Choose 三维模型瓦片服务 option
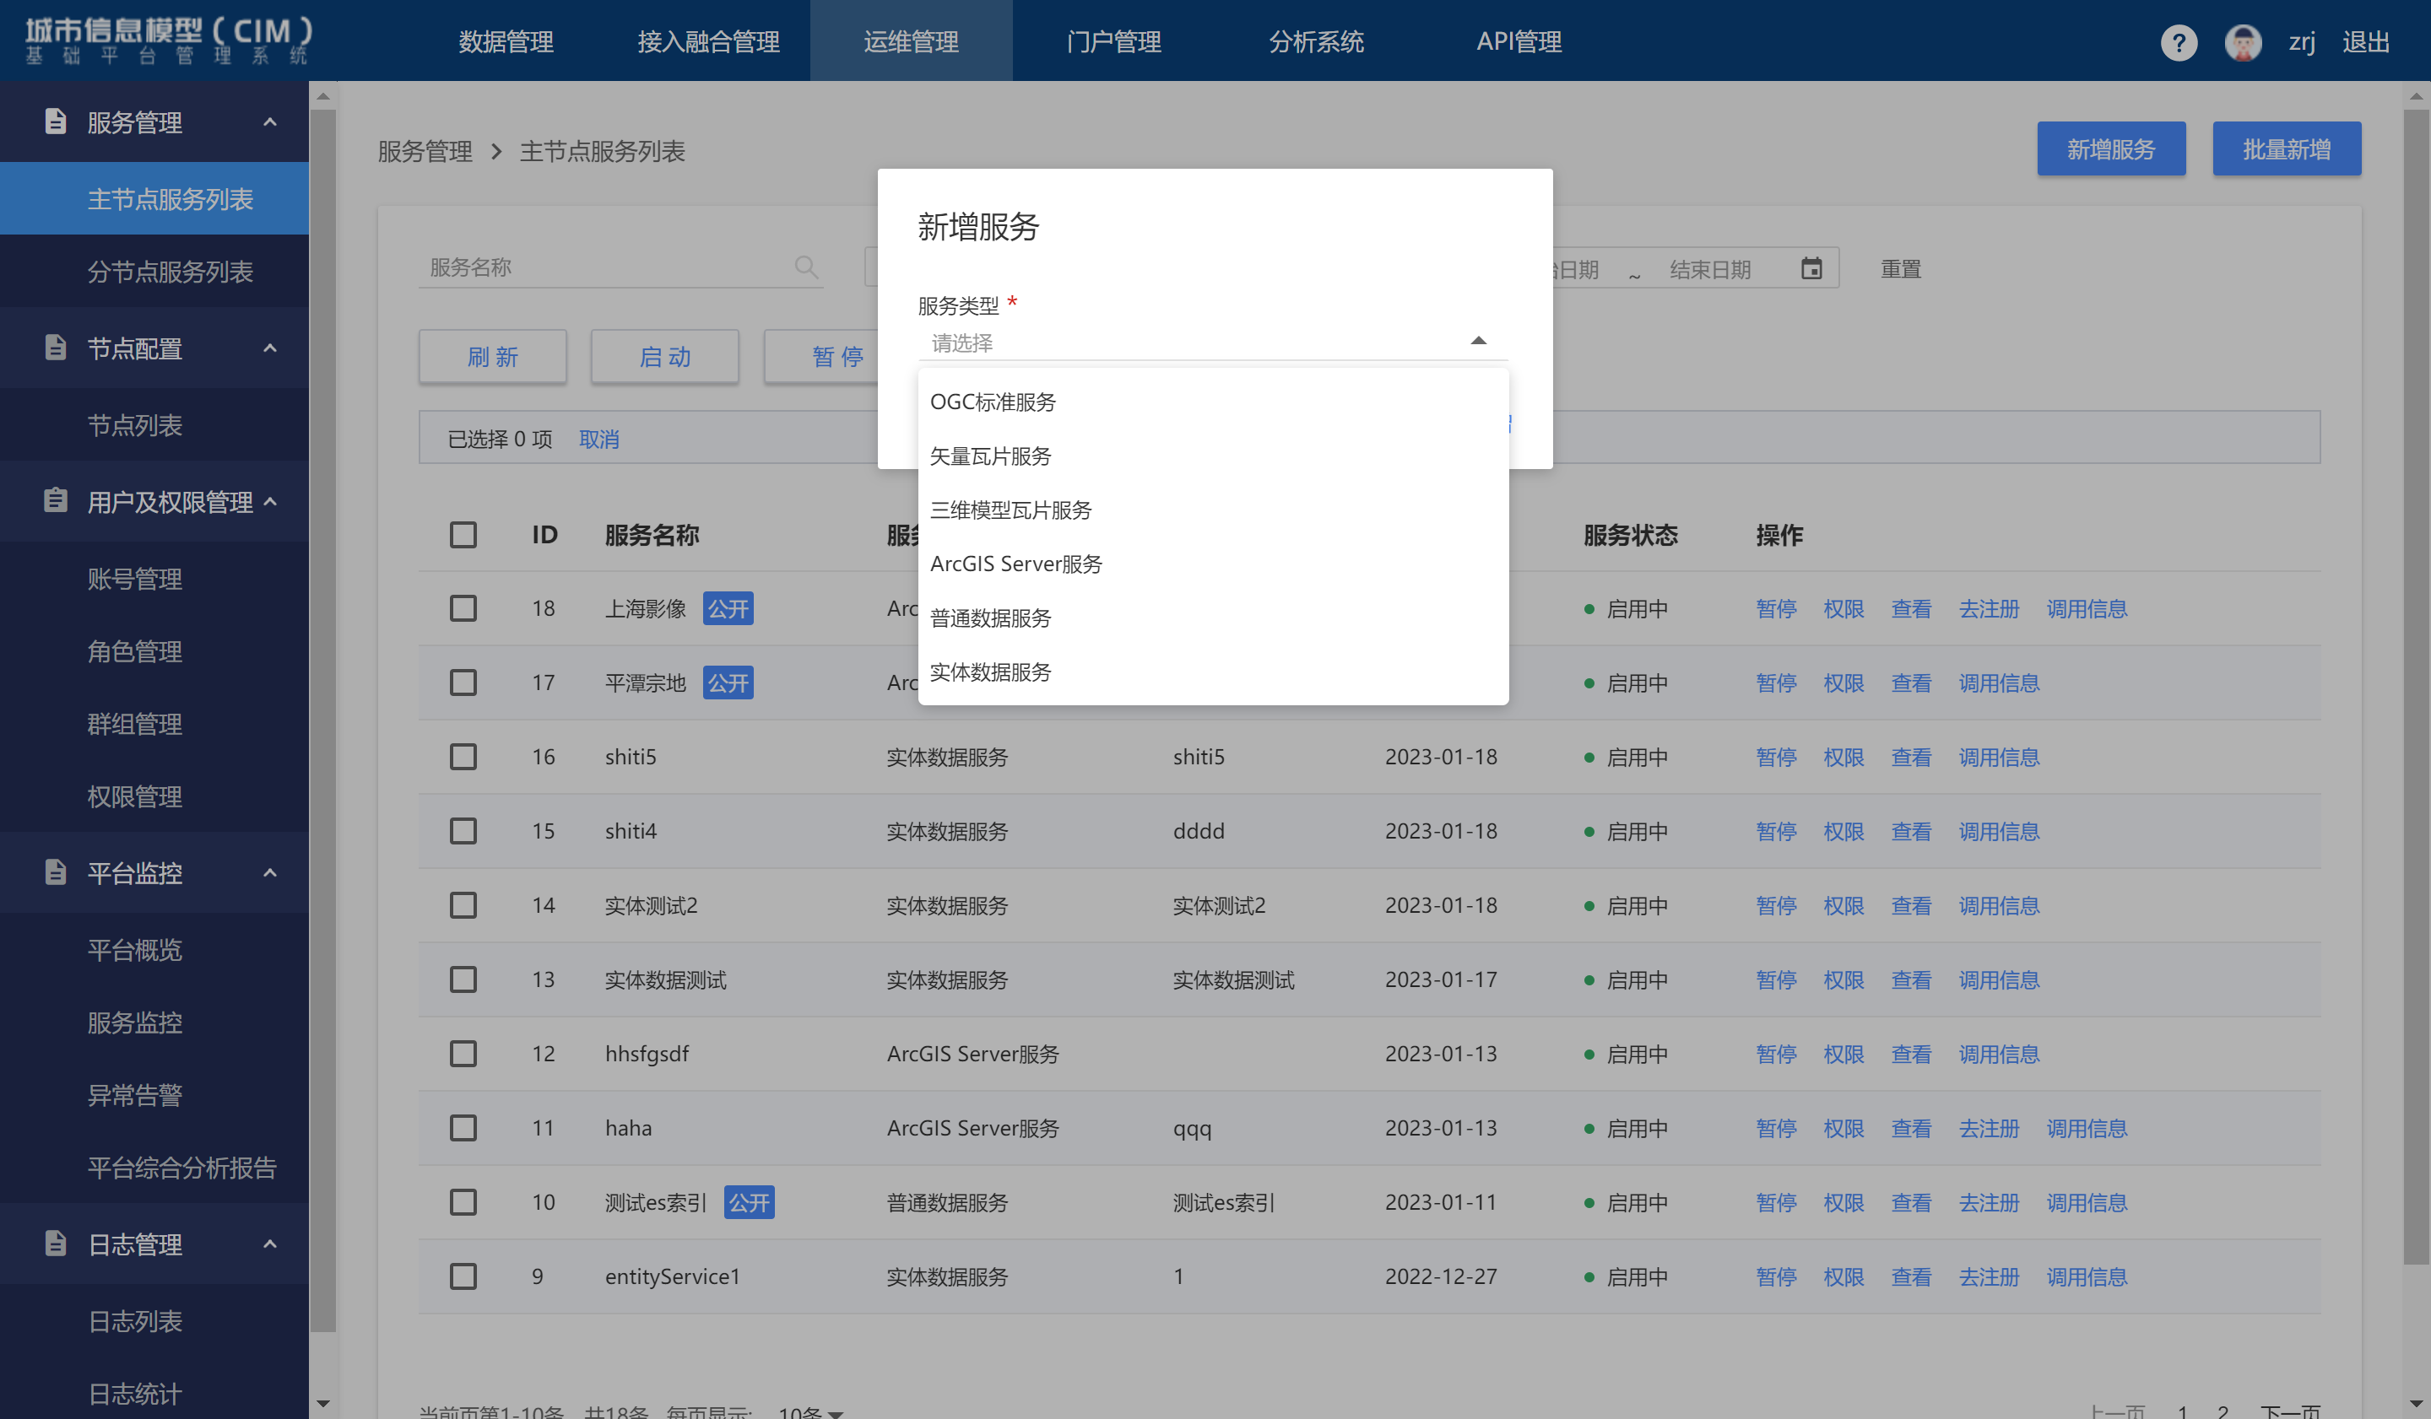This screenshot has width=2431, height=1419. (1213, 510)
